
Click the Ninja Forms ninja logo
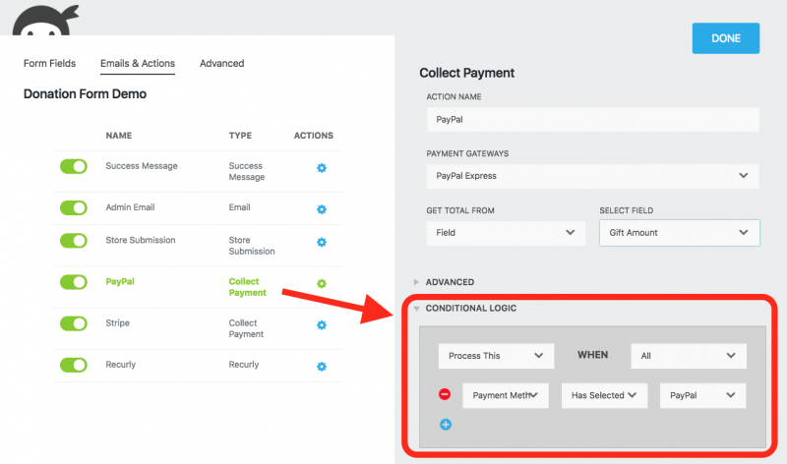coord(45,20)
